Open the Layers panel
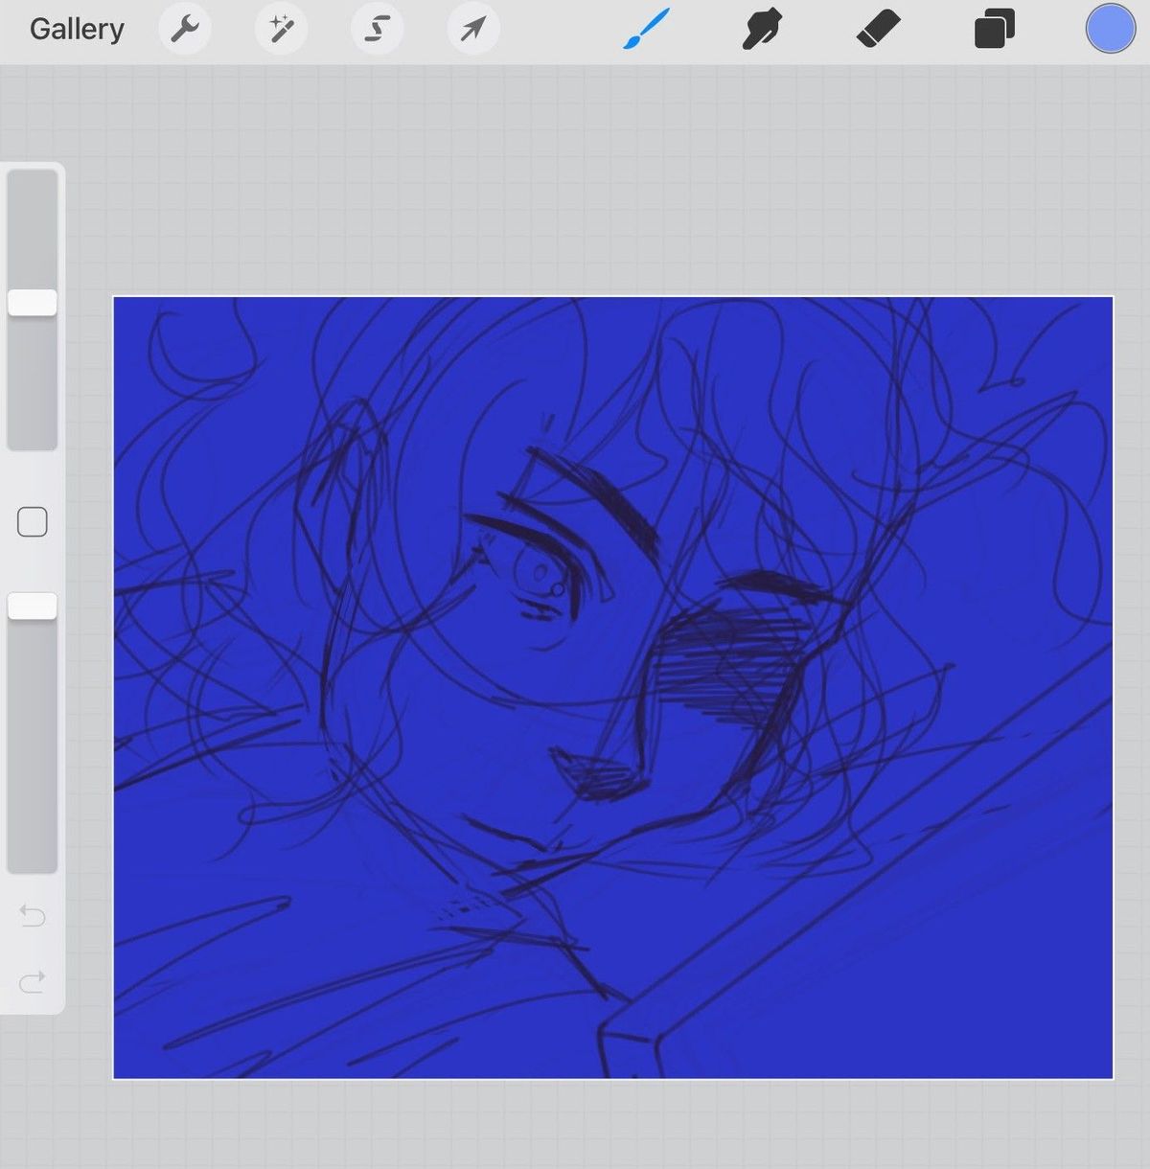This screenshot has width=1150, height=1169. coord(995,29)
